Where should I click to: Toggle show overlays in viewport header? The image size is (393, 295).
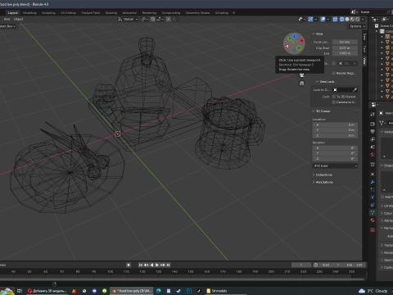click(x=323, y=19)
